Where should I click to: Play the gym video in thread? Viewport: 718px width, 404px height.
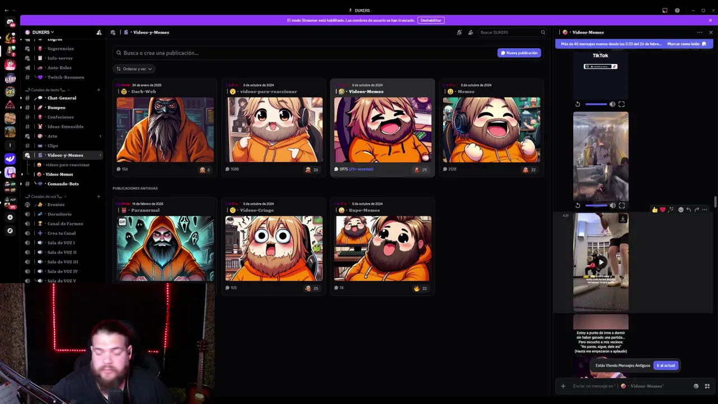tap(601, 262)
